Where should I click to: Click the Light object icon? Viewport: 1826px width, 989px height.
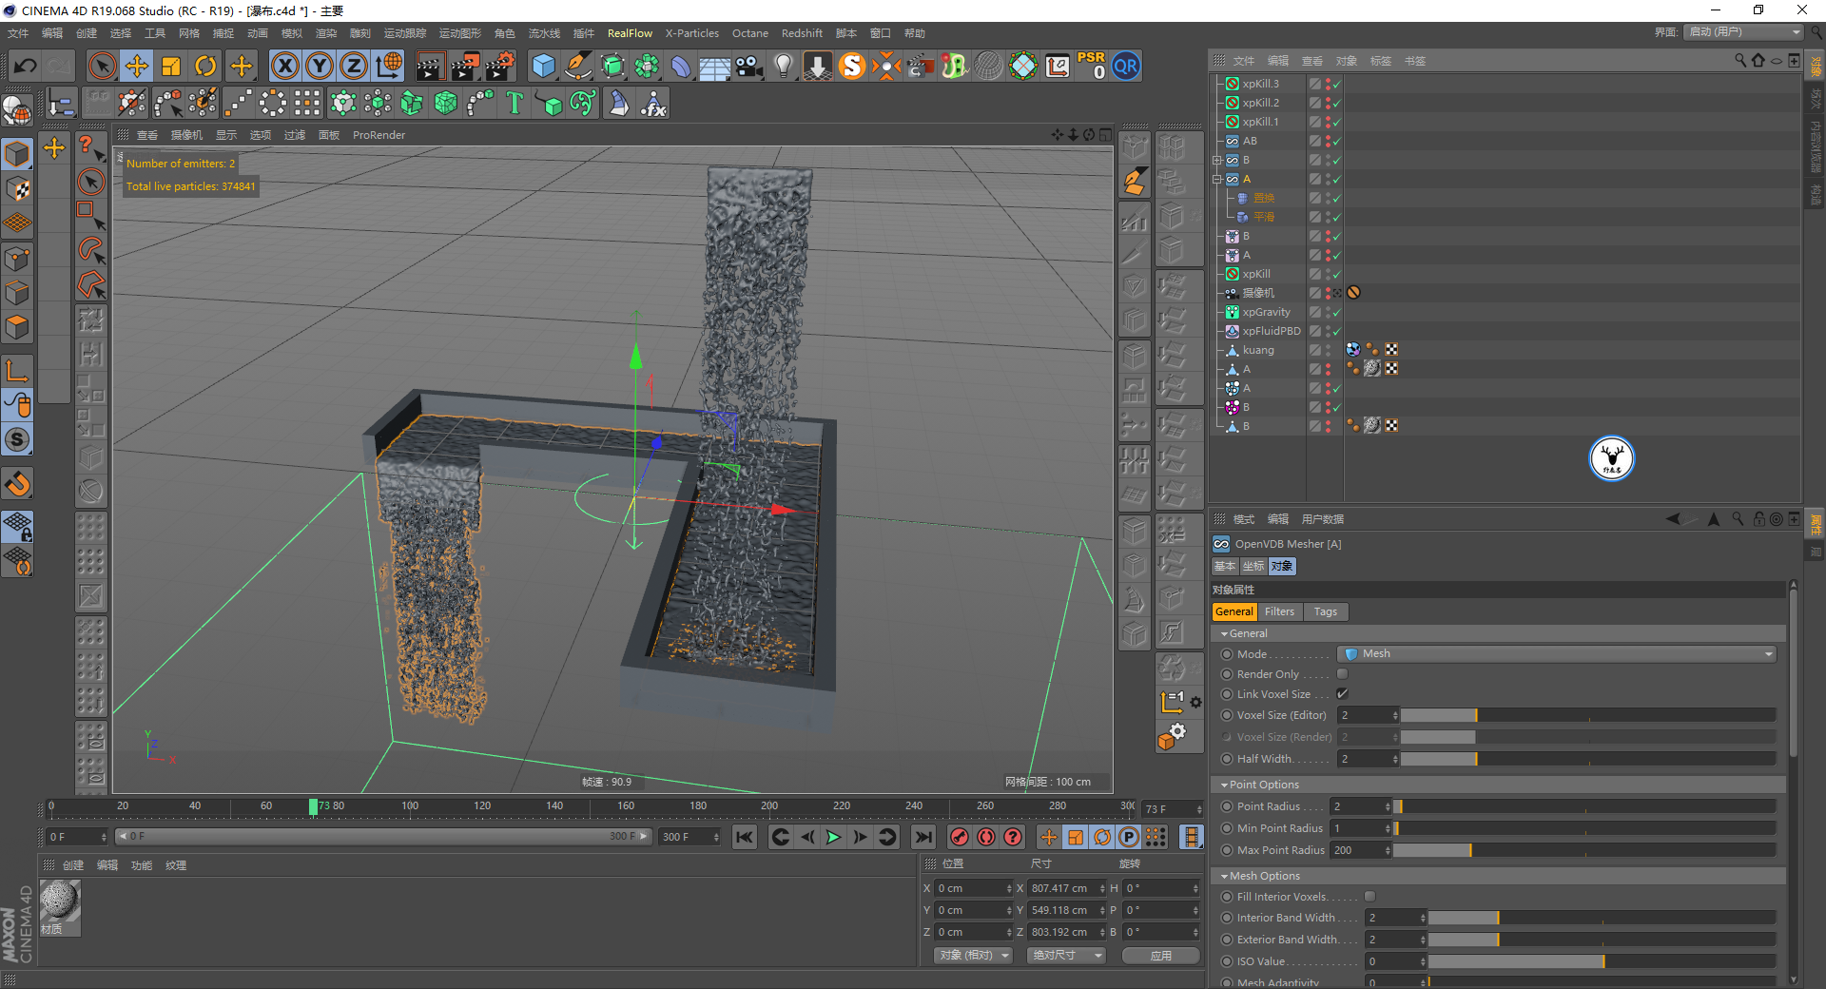(x=783, y=66)
